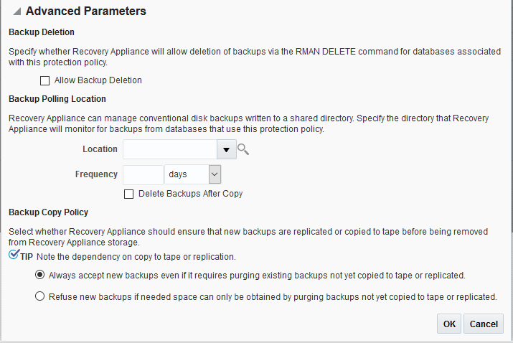Screen dimensions: 513x343
Task: Click the Refuse new backups label text
Action: tap(273, 296)
